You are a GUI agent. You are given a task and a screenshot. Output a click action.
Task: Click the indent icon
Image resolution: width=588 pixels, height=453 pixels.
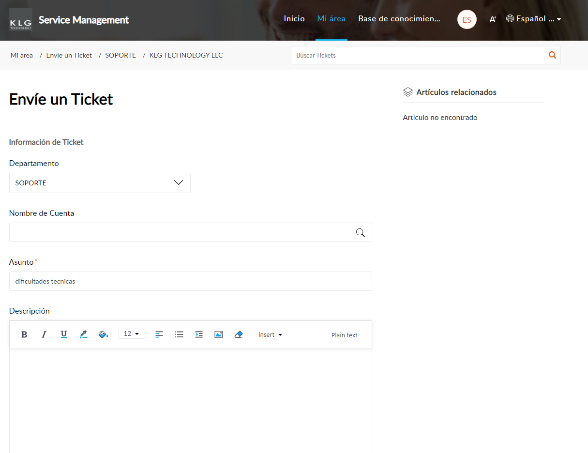[x=199, y=334]
